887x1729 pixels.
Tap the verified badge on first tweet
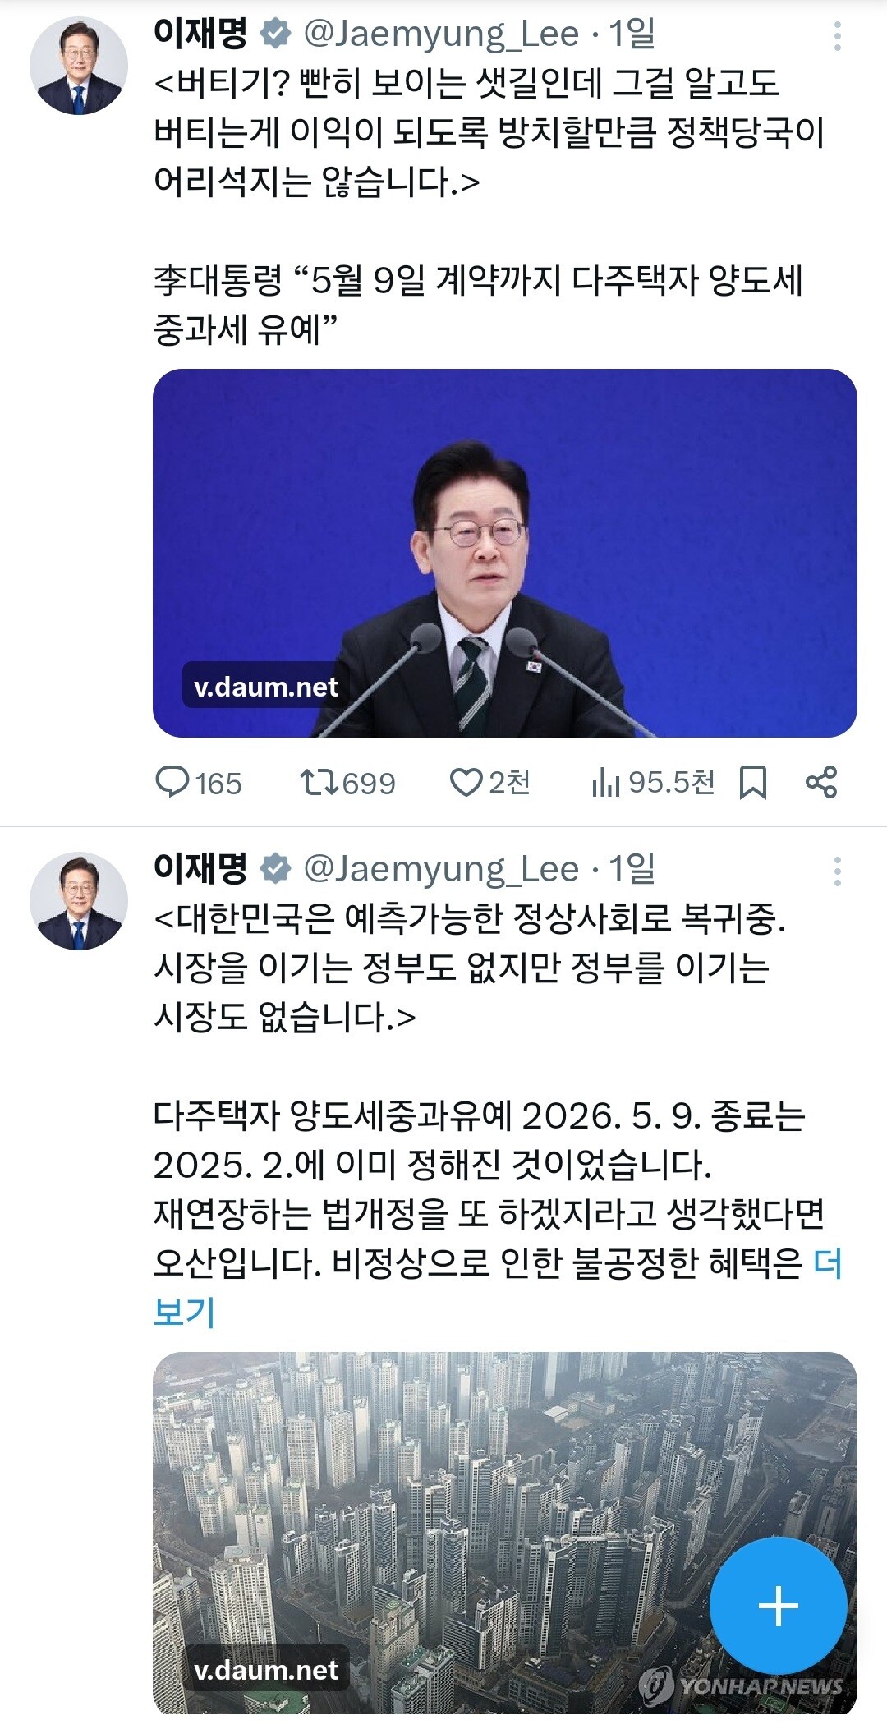click(275, 34)
